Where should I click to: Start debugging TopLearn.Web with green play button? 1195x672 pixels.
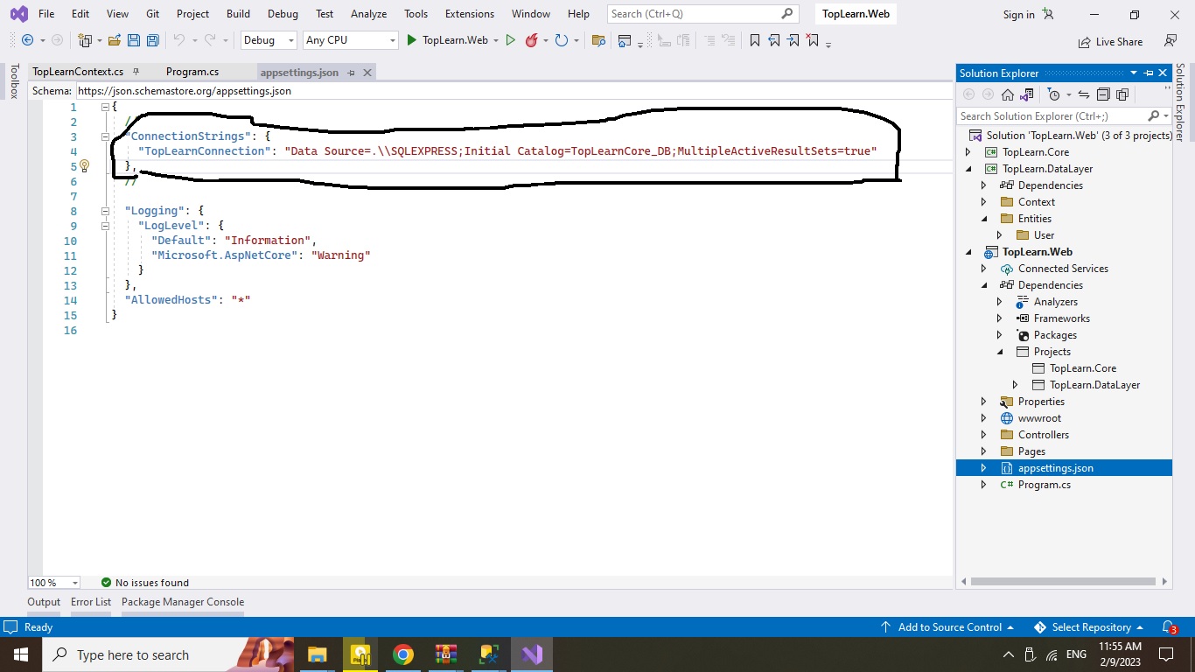click(x=412, y=40)
